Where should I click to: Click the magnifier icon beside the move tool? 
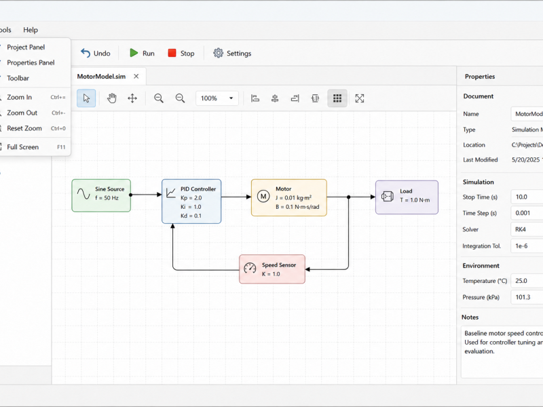coord(159,98)
